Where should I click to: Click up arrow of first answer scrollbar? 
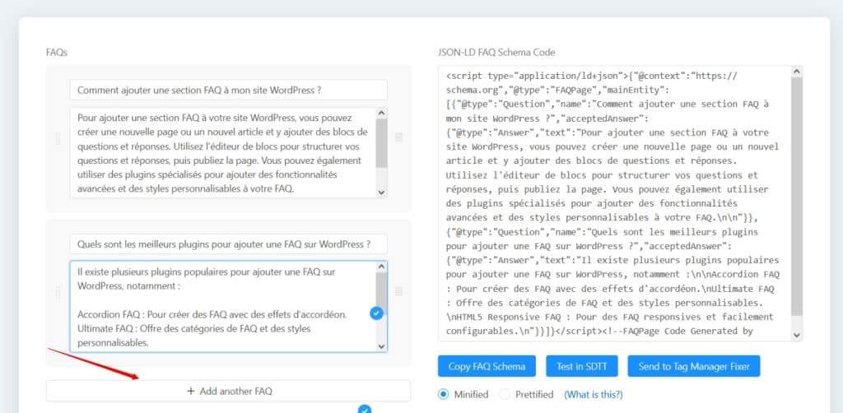(381, 114)
